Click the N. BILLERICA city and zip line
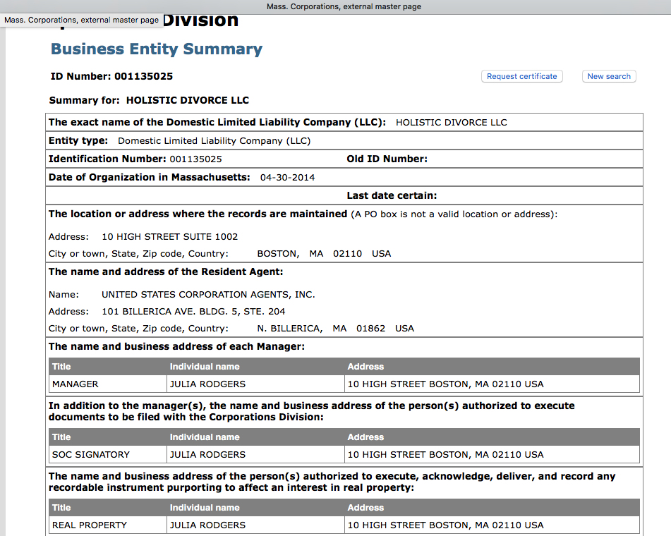Viewport: 671px width, 536px height. 335,328
